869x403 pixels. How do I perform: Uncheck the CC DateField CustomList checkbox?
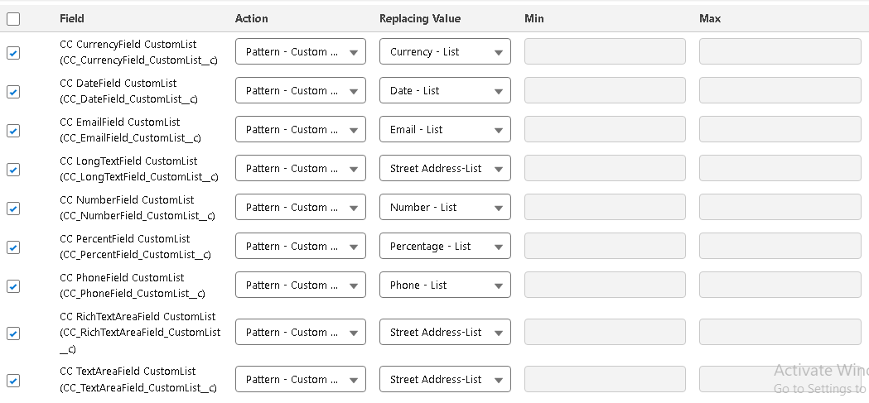pos(13,92)
